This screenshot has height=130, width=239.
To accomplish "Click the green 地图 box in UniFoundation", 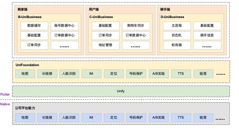I will (x=25, y=74).
